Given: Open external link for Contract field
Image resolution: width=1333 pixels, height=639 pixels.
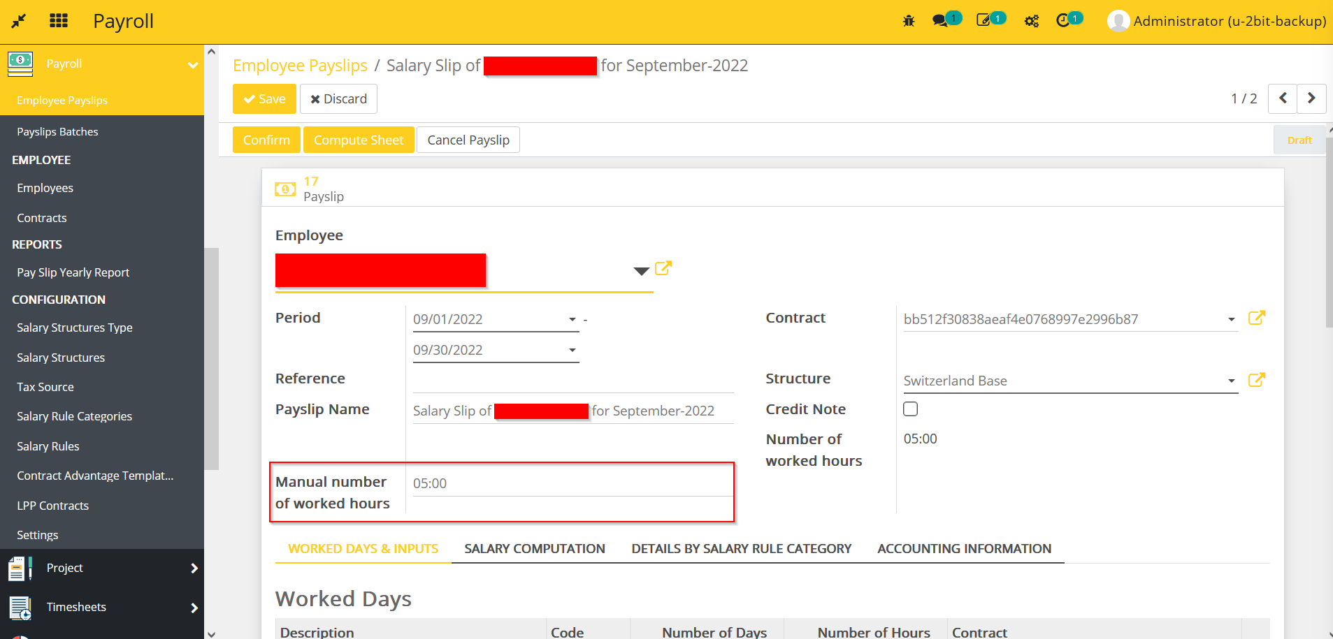Looking at the screenshot, I should click(1256, 318).
